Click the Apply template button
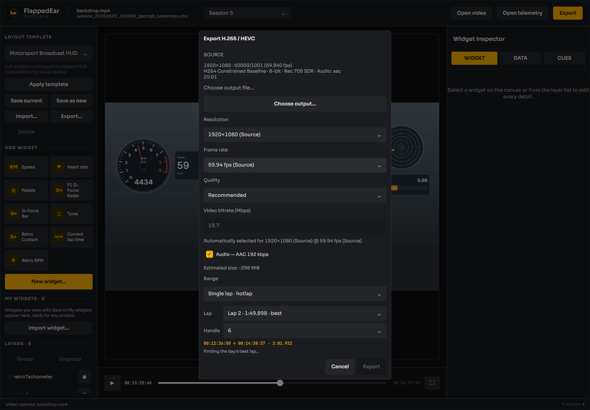The width and height of the screenshot is (590, 410). click(x=49, y=84)
